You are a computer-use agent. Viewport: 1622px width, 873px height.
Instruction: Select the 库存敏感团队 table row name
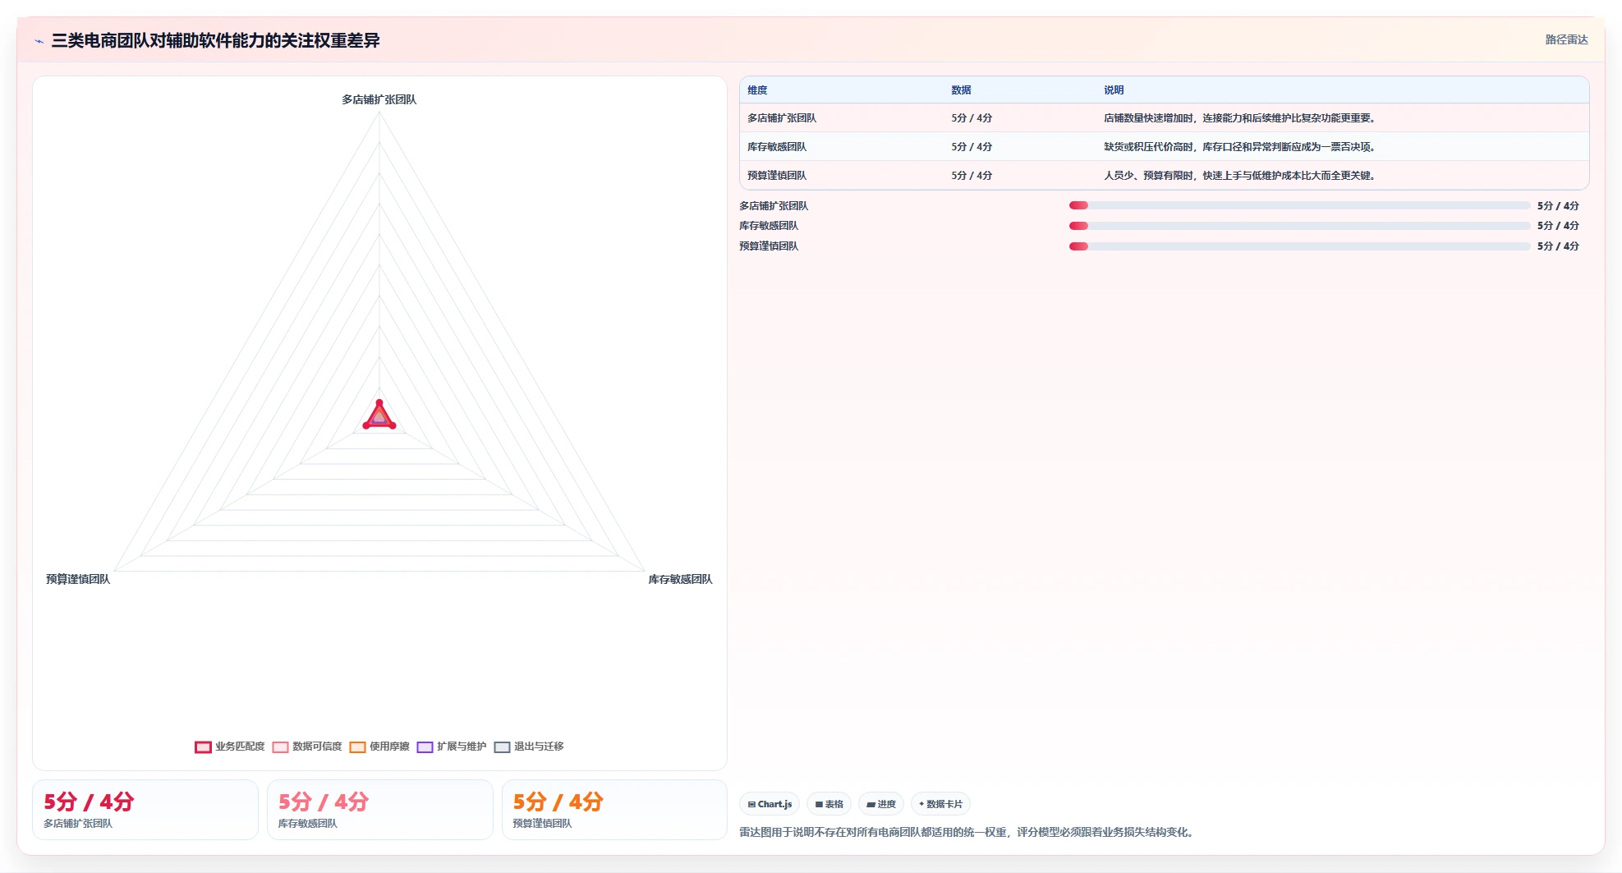pyautogui.click(x=777, y=147)
